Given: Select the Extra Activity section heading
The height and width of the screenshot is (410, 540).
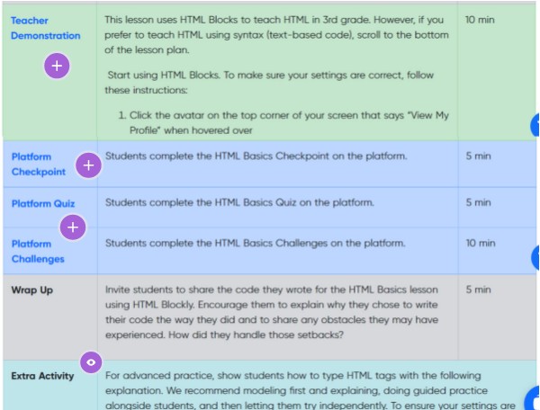Looking at the screenshot, I should [x=44, y=375].
